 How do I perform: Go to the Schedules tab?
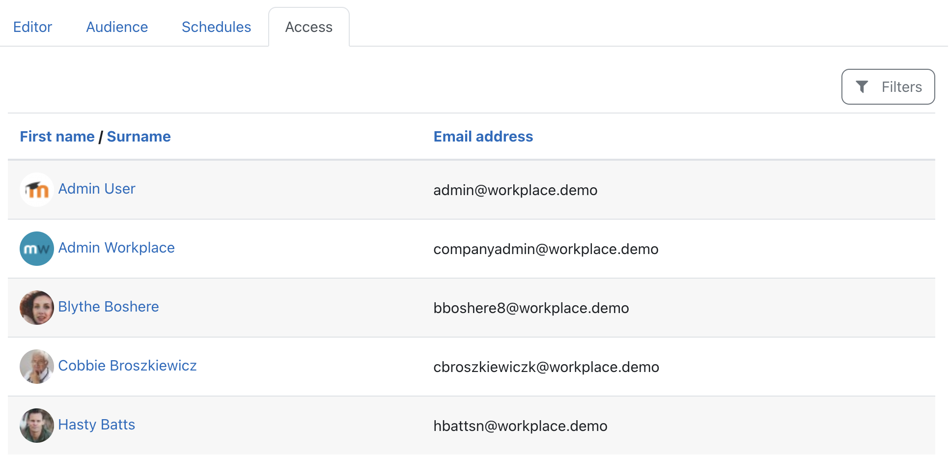[x=216, y=27]
